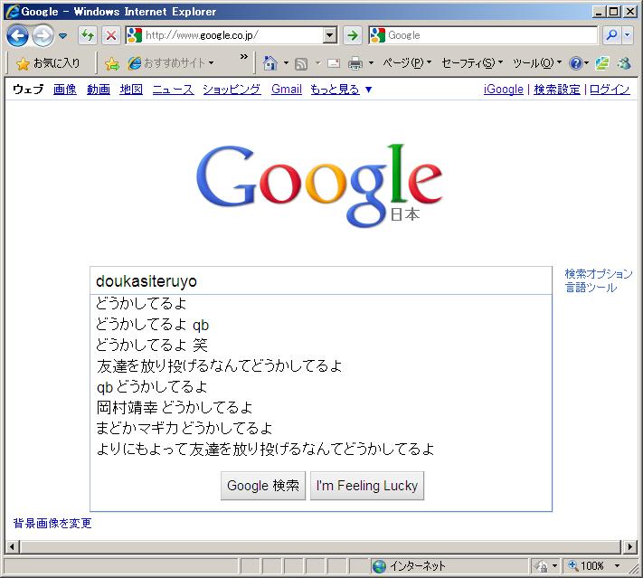Open the protected mode security status icon
The image size is (643, 578).
tap(542, 566)
